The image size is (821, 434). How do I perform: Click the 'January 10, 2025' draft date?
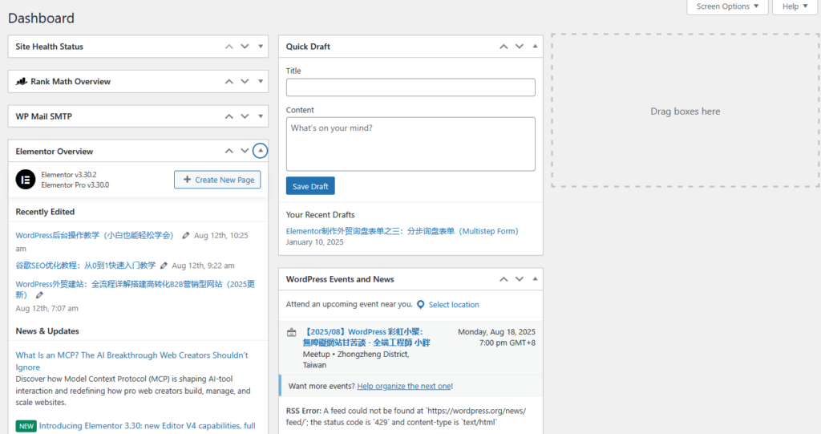point(314,242)
